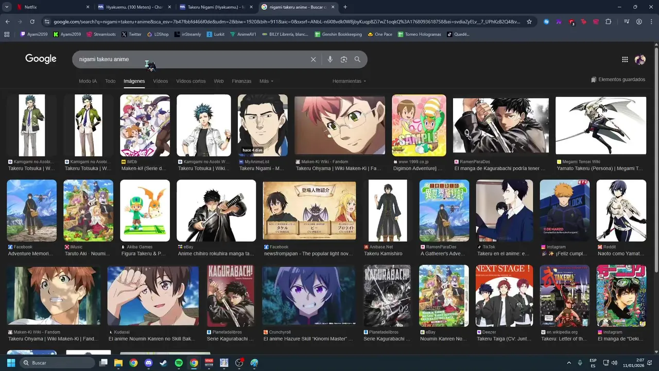This screenshot has height=371, width=659.
Task: Open the Chrome profile icon in toolbar
Action: click(639, 22)
